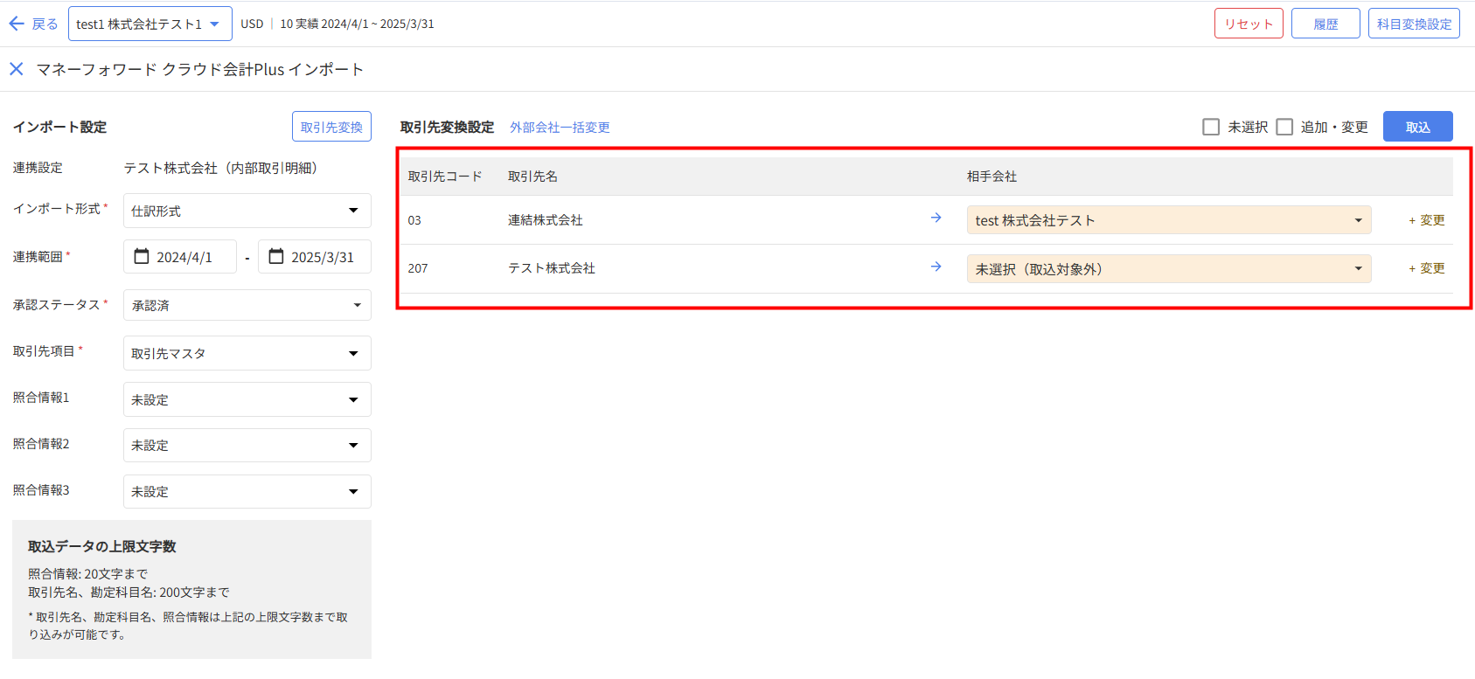This screenshot has width=1475, height=679.
Task: Close the import panel with X icon
Action: [x=17, y=69]
